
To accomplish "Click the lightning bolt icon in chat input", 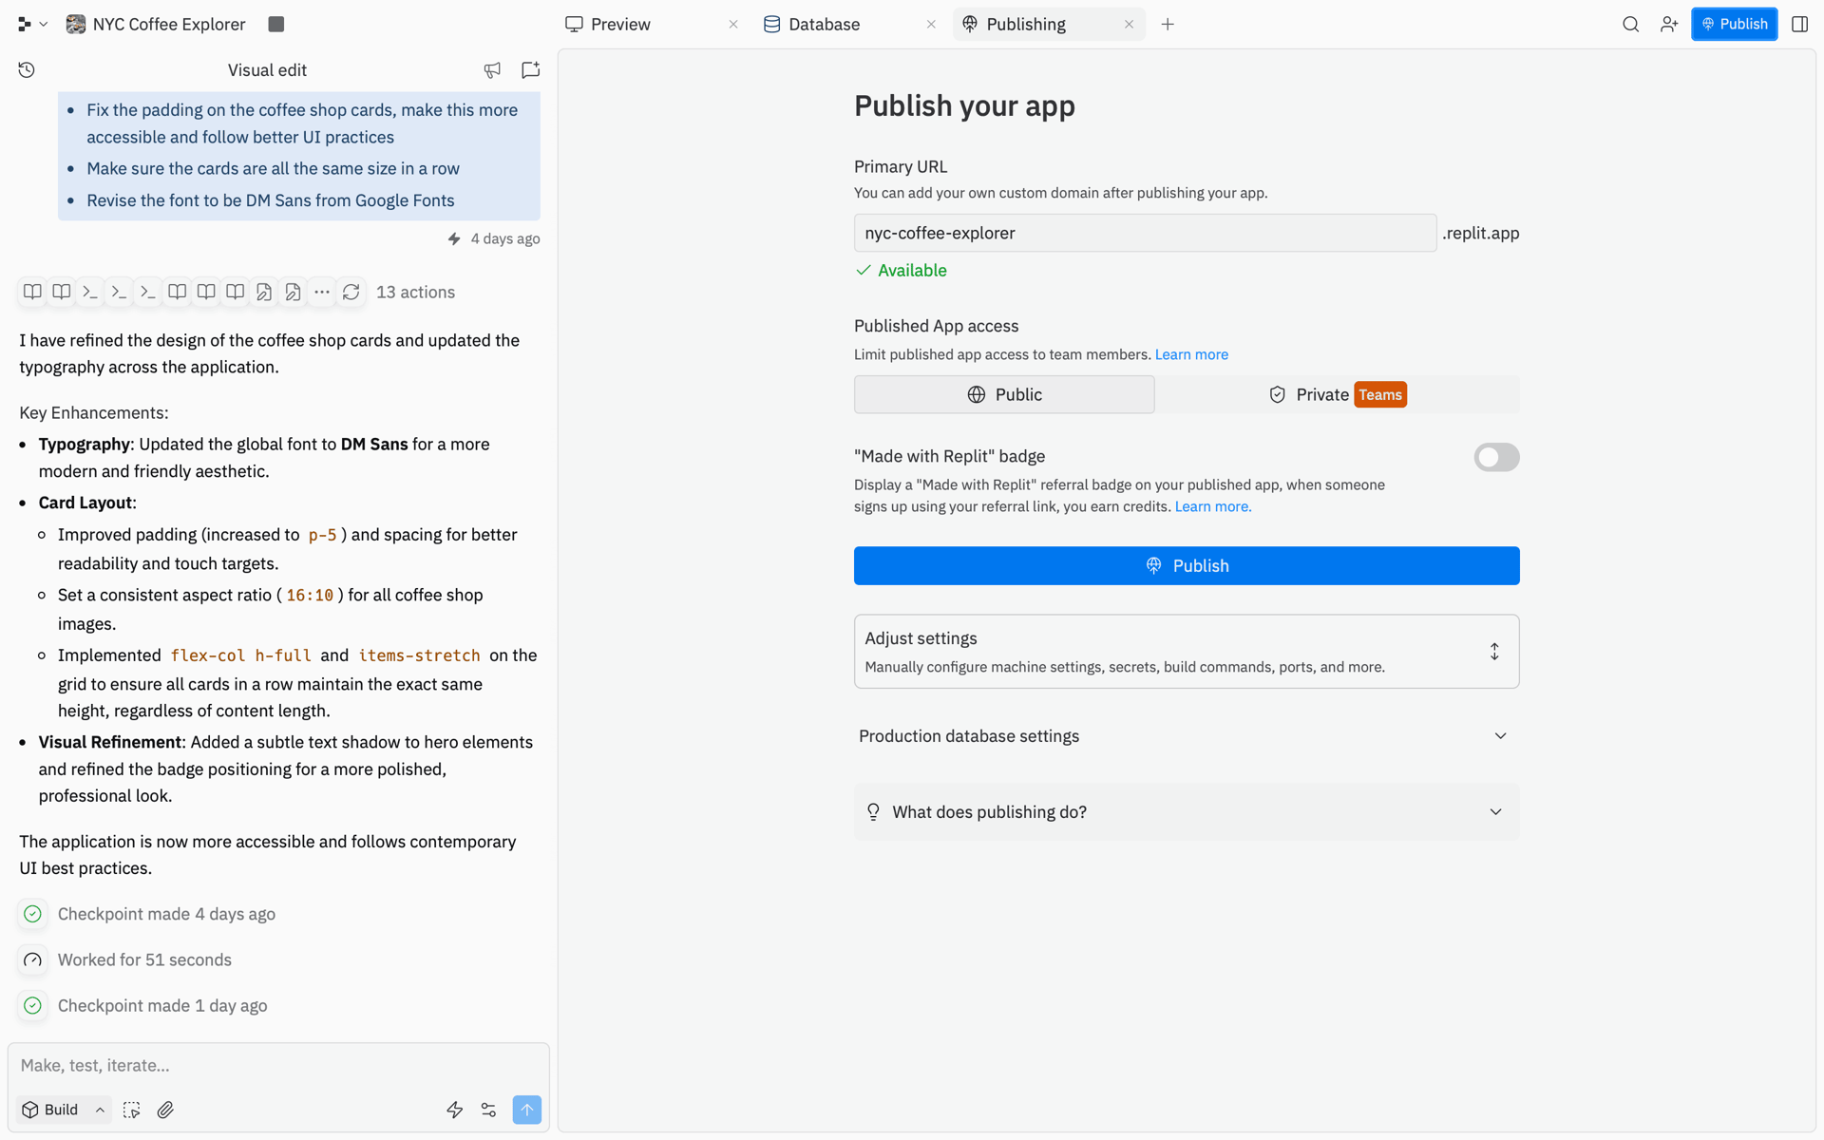I will pos(455,1110).
